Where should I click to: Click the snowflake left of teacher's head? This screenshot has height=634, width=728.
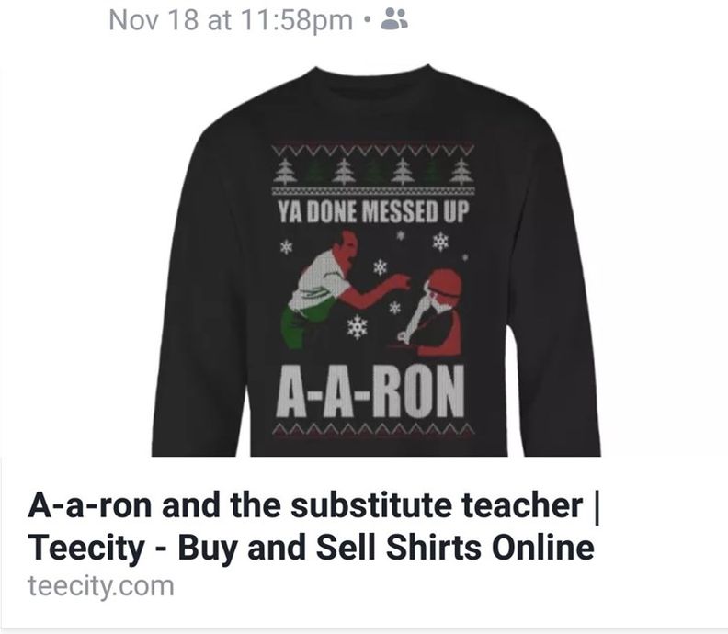(287, 246)
